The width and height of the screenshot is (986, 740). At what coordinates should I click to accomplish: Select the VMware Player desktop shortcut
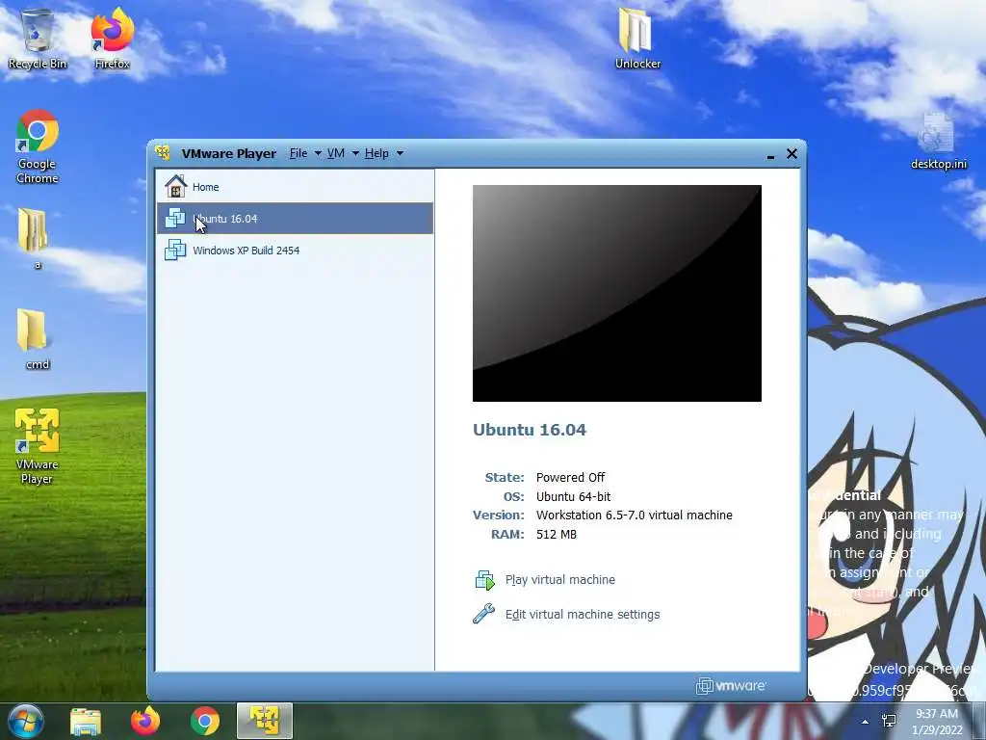(38, 446)
